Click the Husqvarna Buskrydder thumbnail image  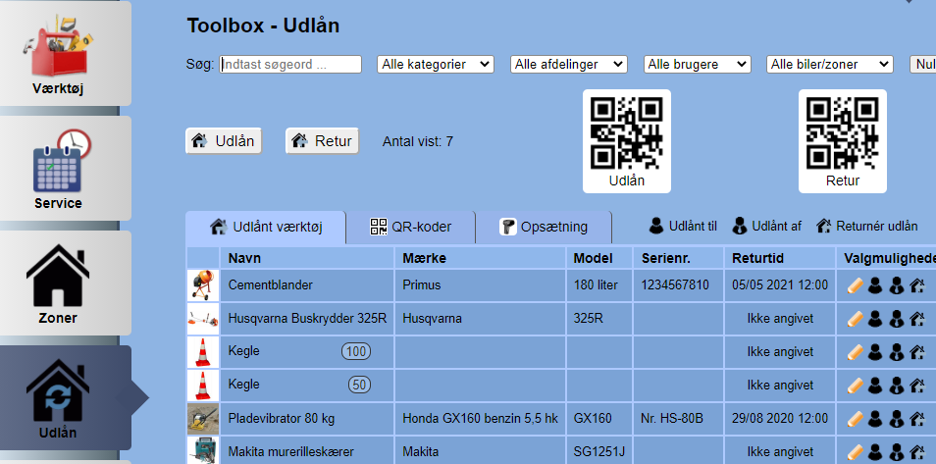(203, 319)
